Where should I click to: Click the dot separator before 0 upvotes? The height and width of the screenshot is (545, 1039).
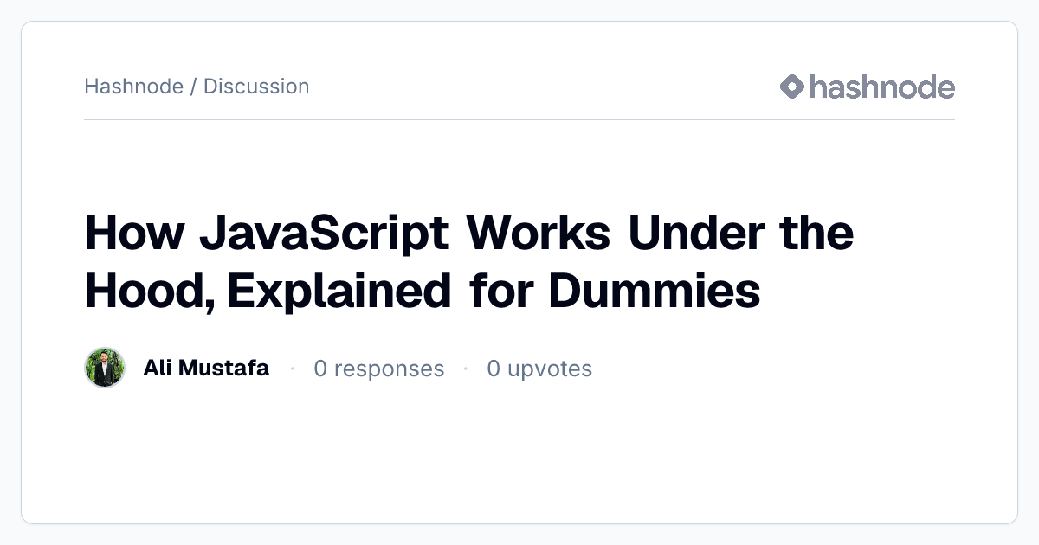click(466, 369)
